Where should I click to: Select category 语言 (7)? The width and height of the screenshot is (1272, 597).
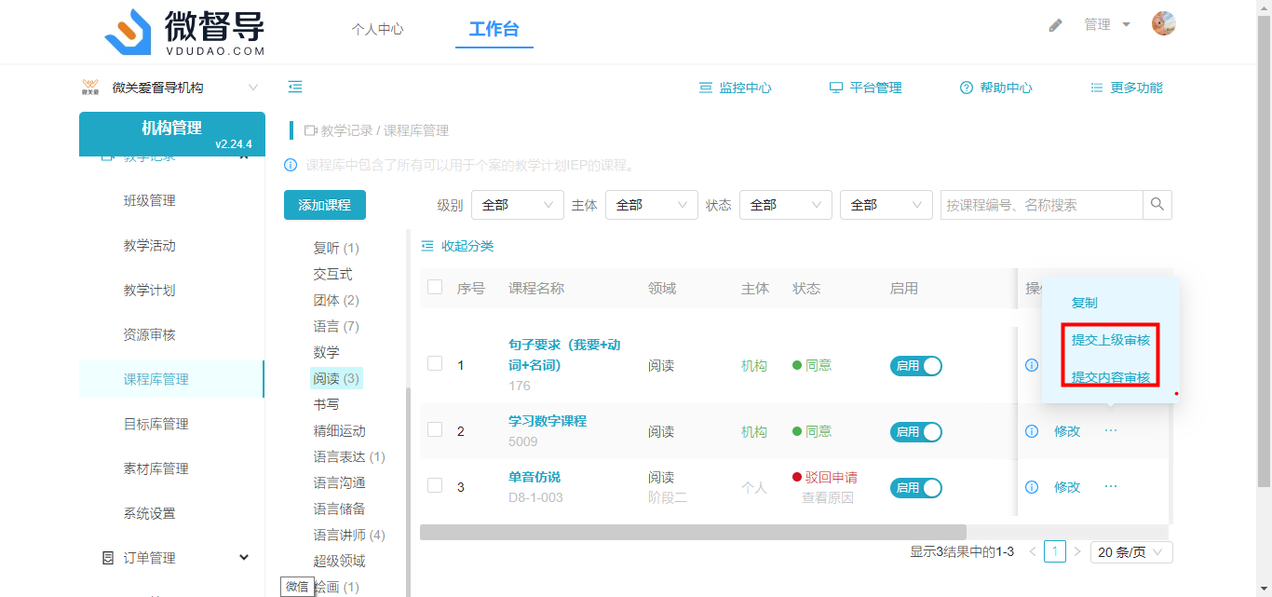coord(336,326)
